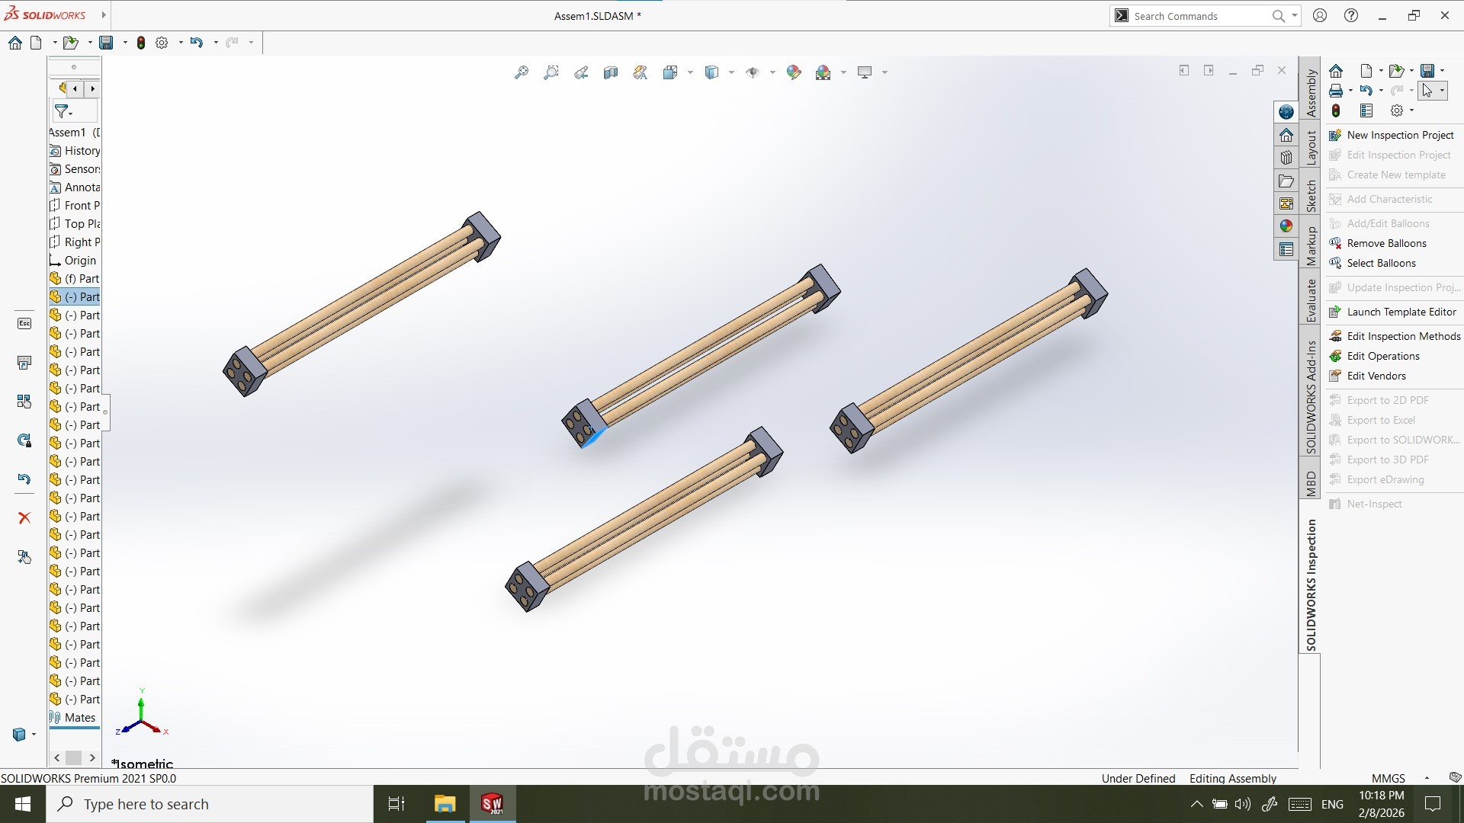Click the feature tree filter icon
The width and height of the screenshot is (1464, 823).
click(63, 111)
